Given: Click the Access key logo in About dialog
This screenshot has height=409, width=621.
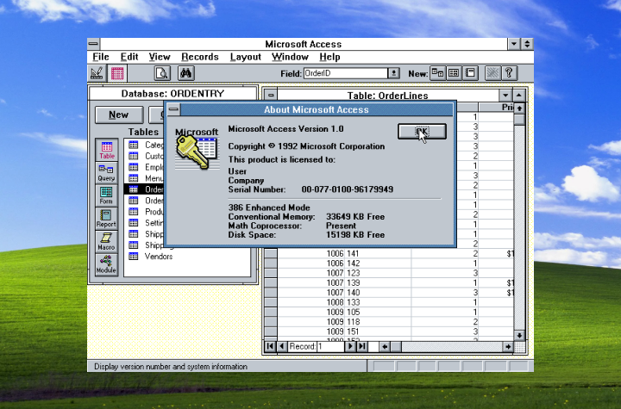Looking at the screenshot, I should tap(197, 149).
